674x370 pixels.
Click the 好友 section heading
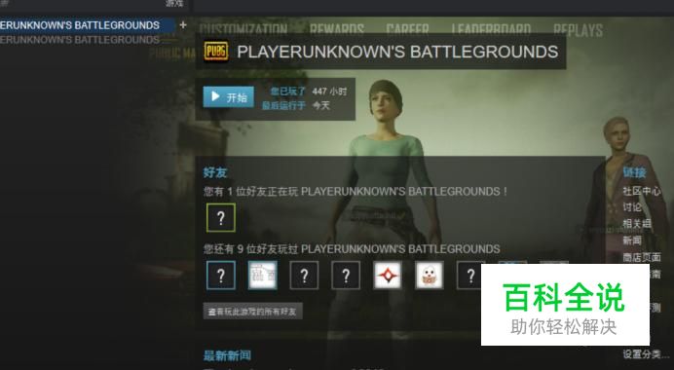(x=215, y=172)
